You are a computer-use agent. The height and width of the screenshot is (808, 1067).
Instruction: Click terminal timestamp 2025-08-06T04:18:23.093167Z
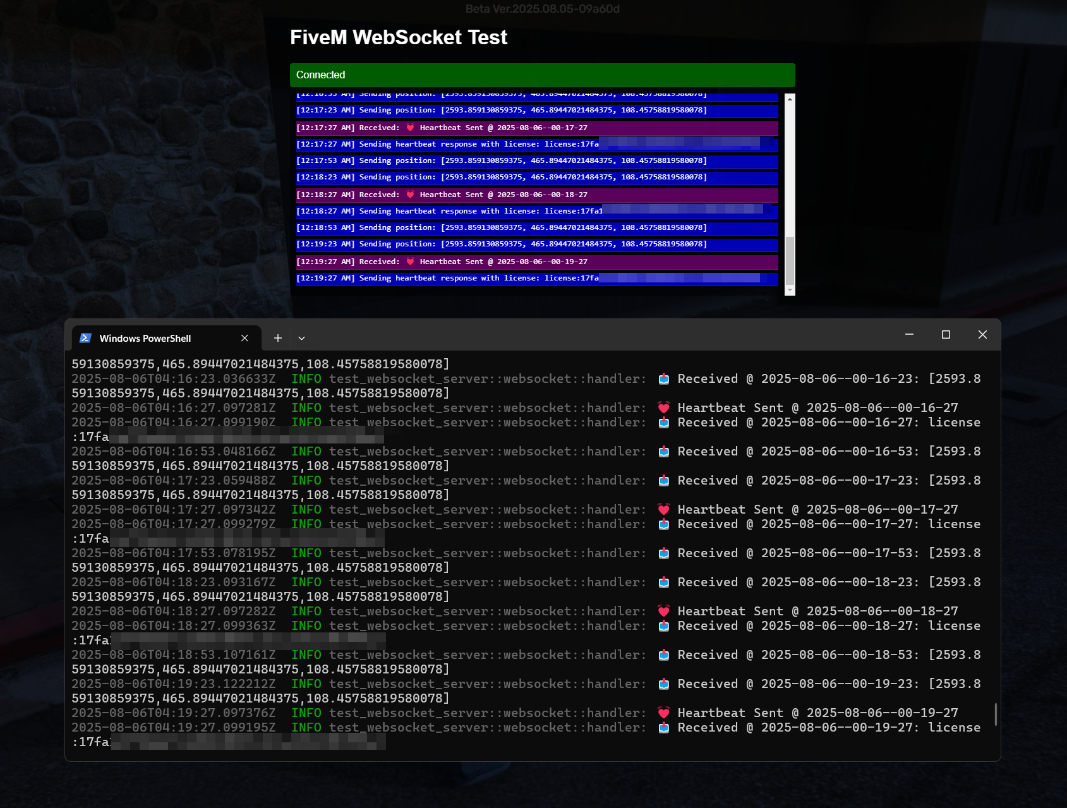pyautogui.click(x=174, y=582)
